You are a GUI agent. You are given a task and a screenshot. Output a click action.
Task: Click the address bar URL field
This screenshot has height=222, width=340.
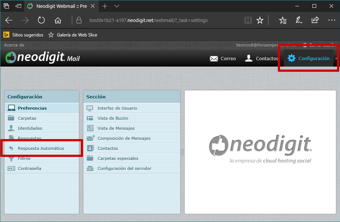coord(148,20)
